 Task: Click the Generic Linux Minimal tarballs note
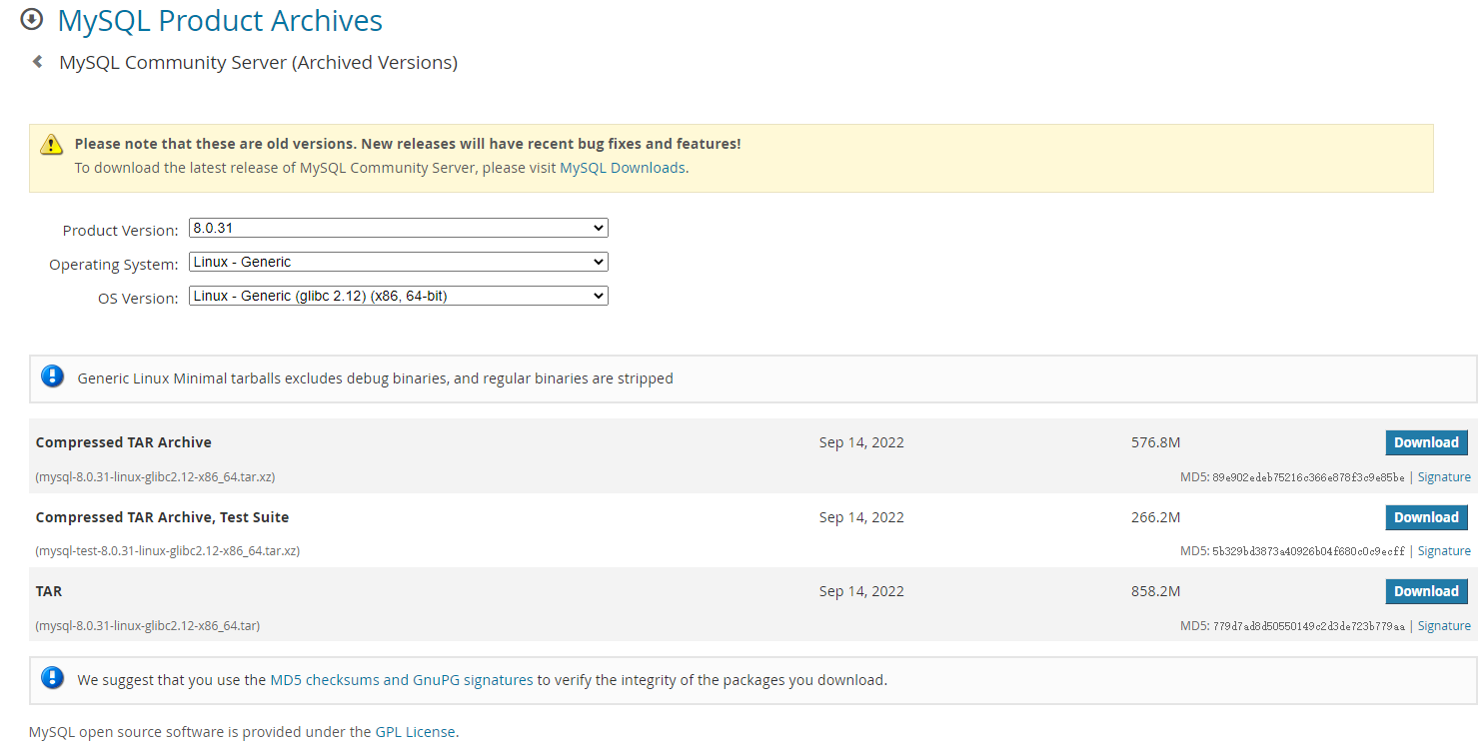pyautogui.click(x=376, y=378)
